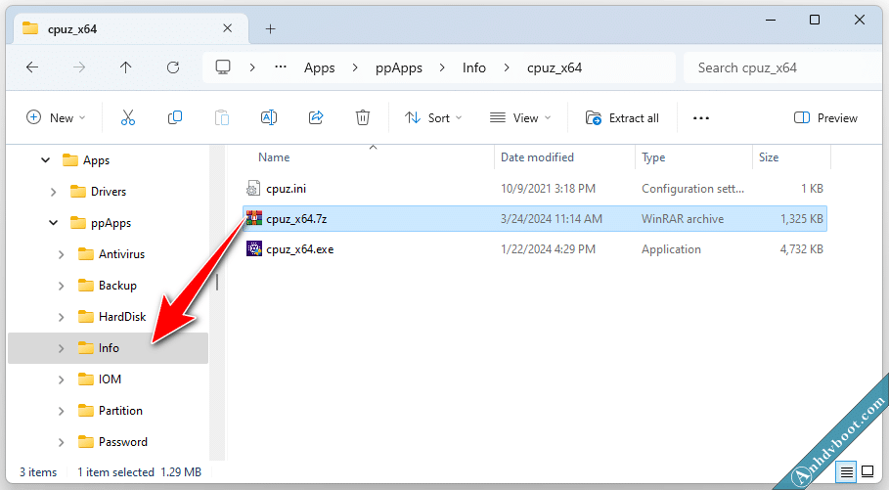Cut the selected file
Image resolution: width=889 pixels, height=490 pixels.
[x=128, y=118]
